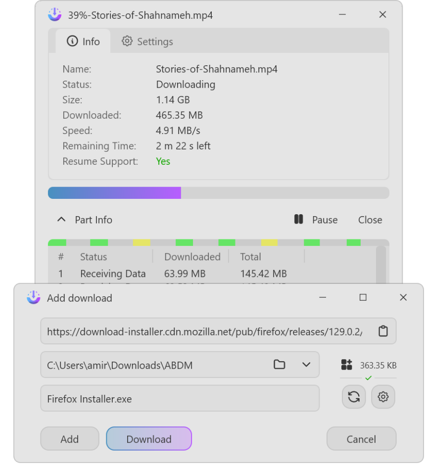This screenshot has width=426, height=464.
Task: Open download settings via the gear icon
Action: click(383, 397)
